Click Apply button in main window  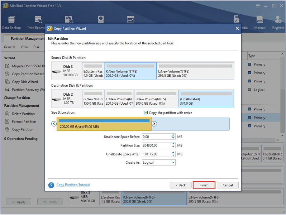[x=18, y=202]
